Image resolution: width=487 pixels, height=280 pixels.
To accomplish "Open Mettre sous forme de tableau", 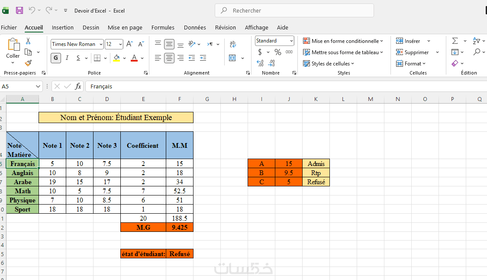I will click(x=343, y=52).
